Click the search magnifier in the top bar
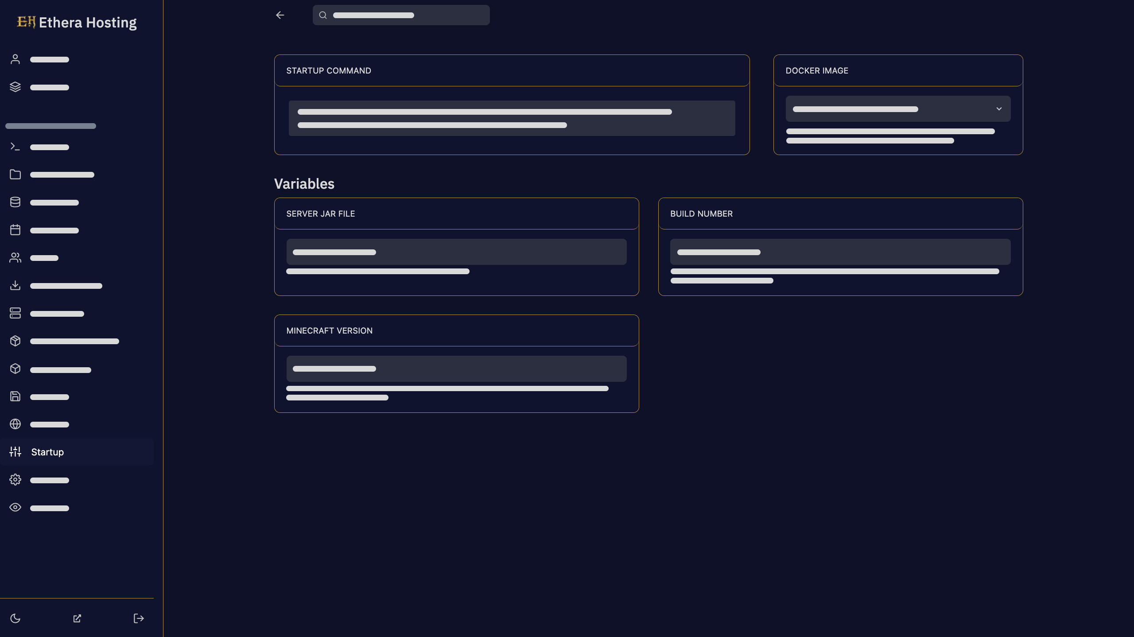Screen dimensions: 1134x637 click(x=323, y=15)
